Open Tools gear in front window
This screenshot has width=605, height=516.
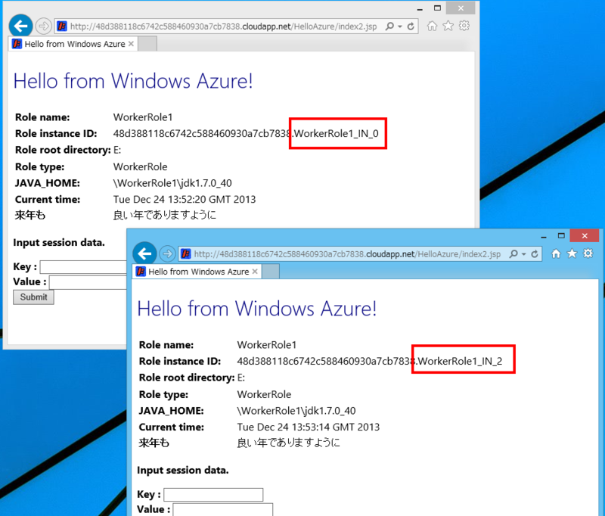click(588, 253)
